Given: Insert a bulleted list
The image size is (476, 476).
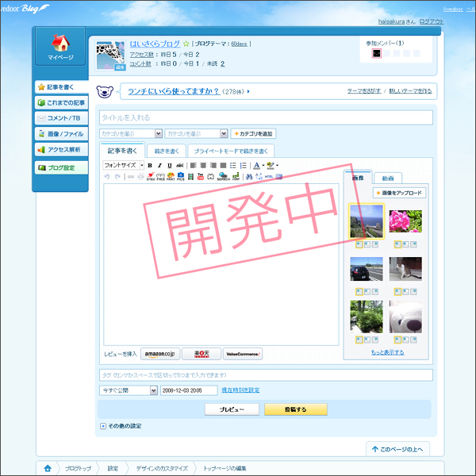Looking at the screenshot, I should point(232,166).
